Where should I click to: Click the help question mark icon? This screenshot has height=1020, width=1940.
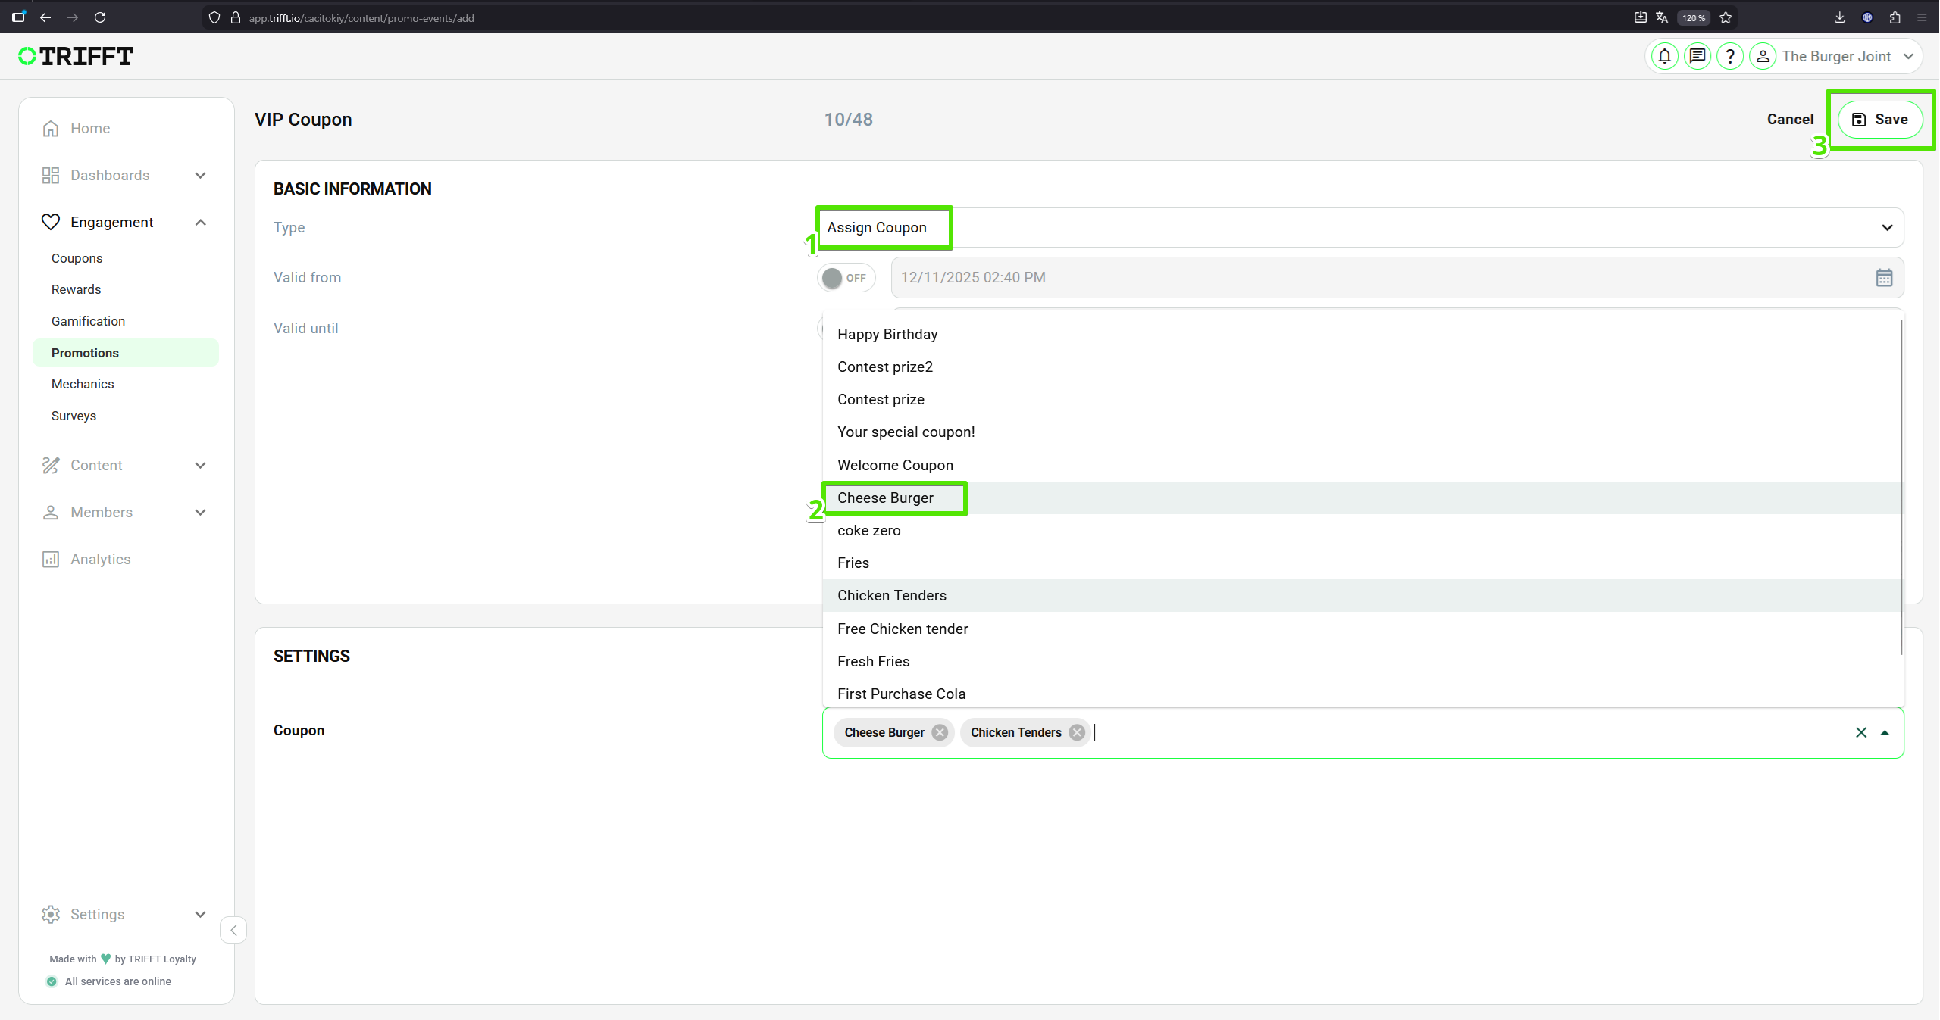pos(1729,56)
